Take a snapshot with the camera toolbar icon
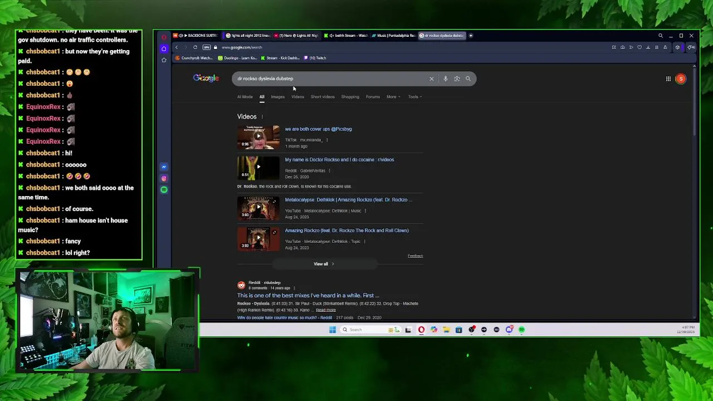Image resolution: width=713 pixels, height=401 pixels. coord(622,47)
